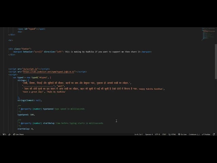This screenshot has width=217, height=163.
Task: Open the notifications bell icon
Action: pos(214,134)
